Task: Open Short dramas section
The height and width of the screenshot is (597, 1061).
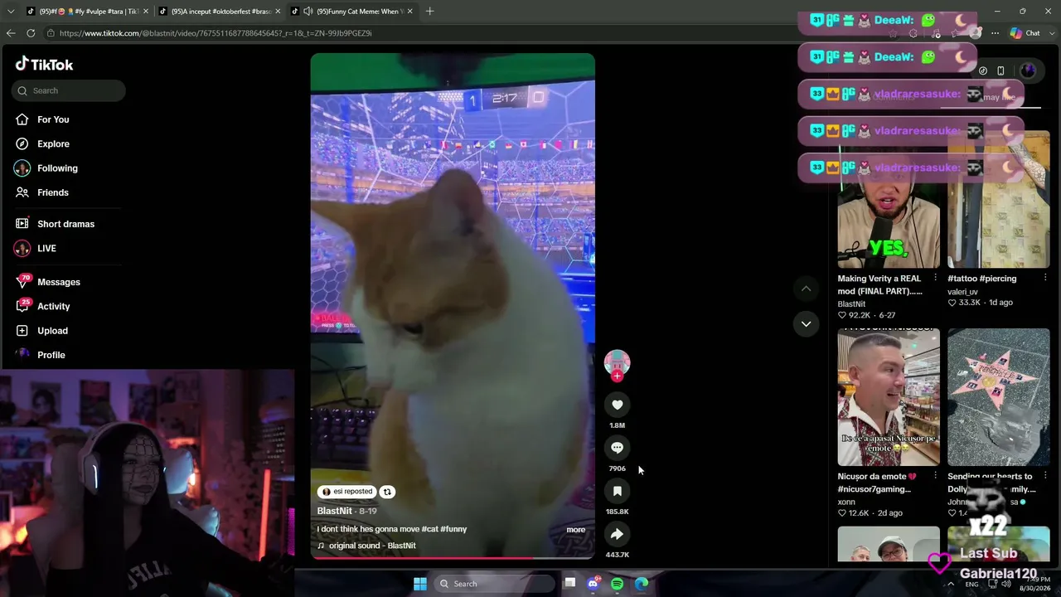Action: coord(65,224)
